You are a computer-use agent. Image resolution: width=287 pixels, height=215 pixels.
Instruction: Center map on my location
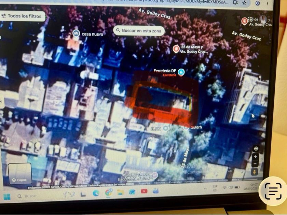point(256,149)
